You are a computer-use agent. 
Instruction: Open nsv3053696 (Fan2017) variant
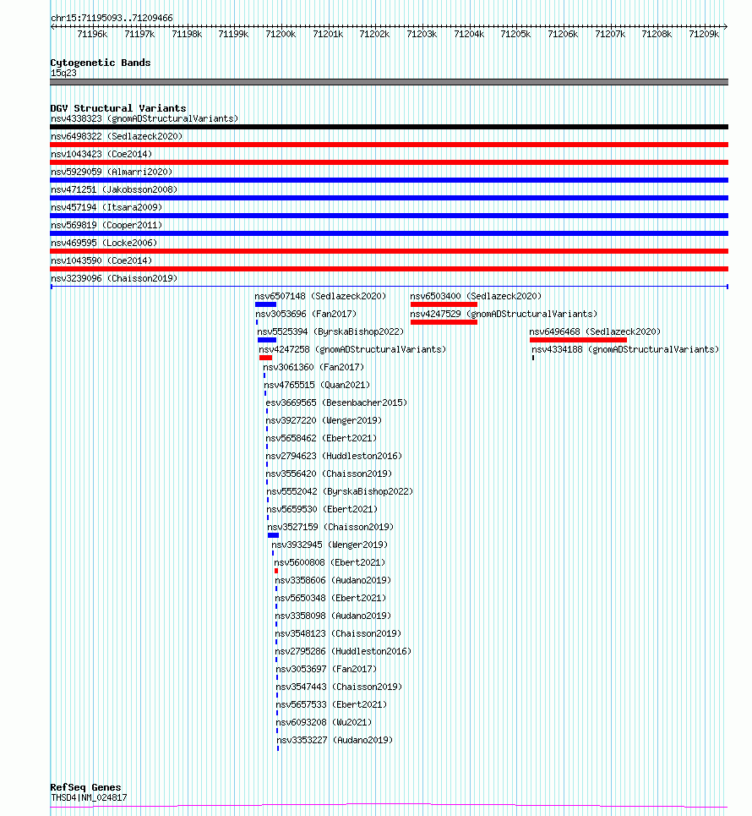coord(306,314)
